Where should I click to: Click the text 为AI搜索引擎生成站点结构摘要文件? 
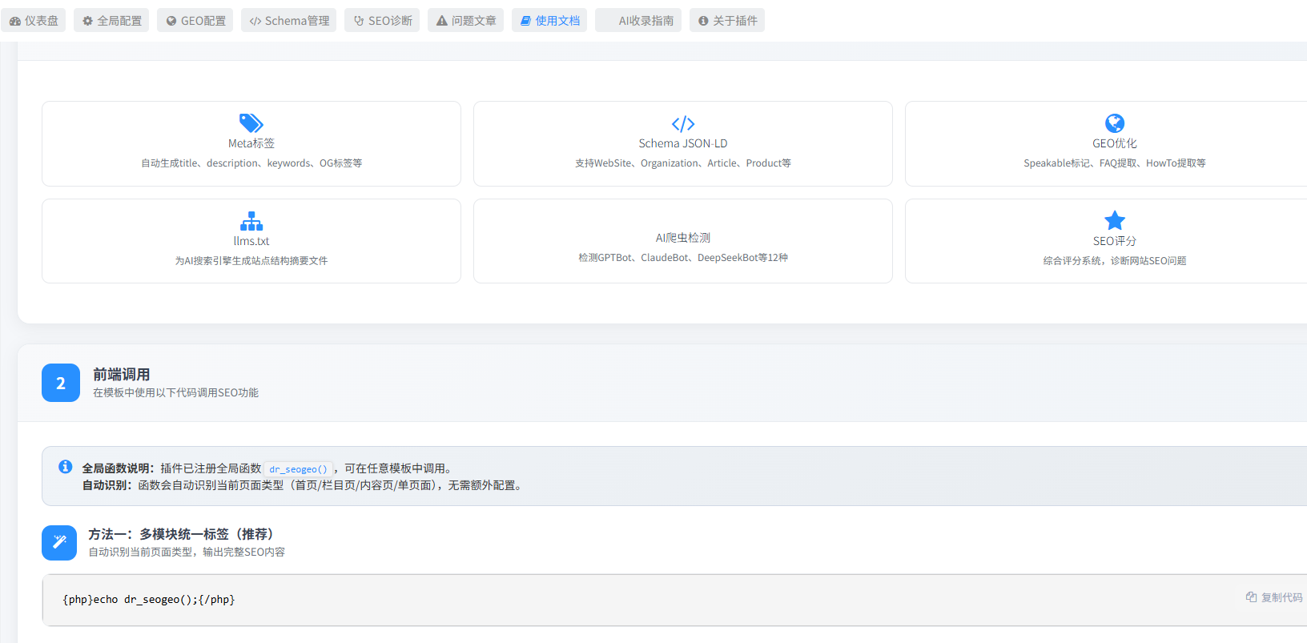click(251, 261)
